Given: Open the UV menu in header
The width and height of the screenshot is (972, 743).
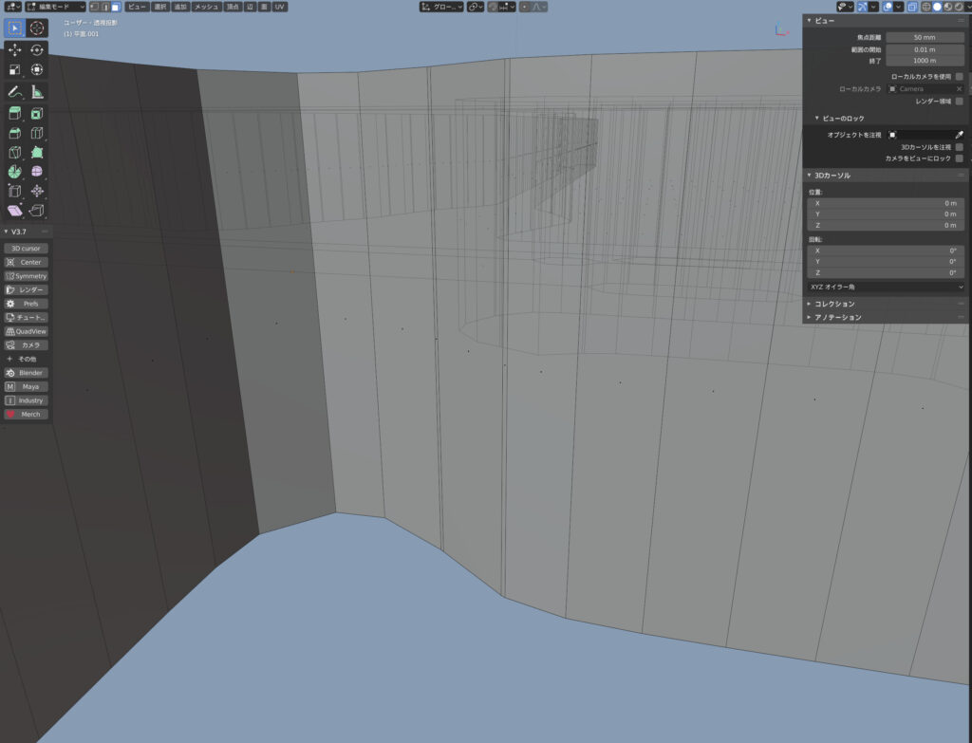Looking at the screenshot, I should [279, 7].
